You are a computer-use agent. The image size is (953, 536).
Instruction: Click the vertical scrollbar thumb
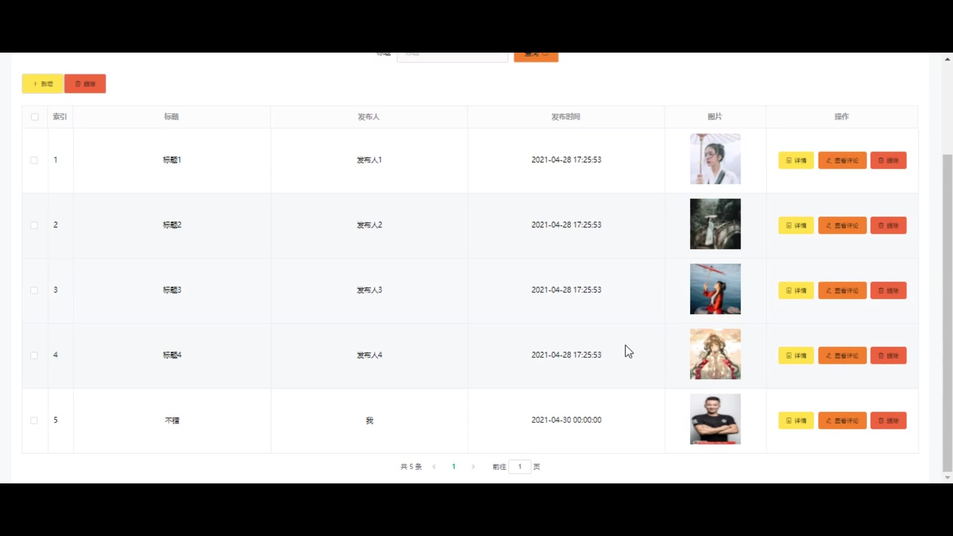pyautogui.click(x=947, y=313)
